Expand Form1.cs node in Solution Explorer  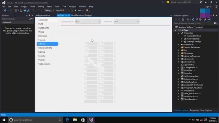click(x=179, y=73)
